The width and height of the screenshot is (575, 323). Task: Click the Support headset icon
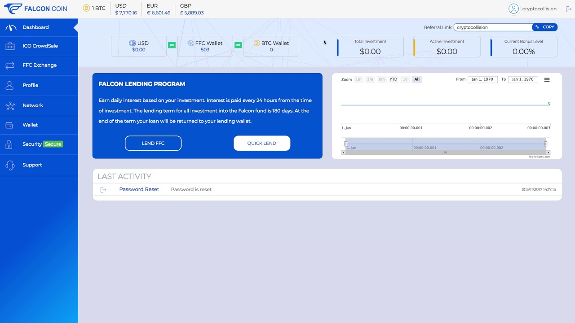(10, 165)
